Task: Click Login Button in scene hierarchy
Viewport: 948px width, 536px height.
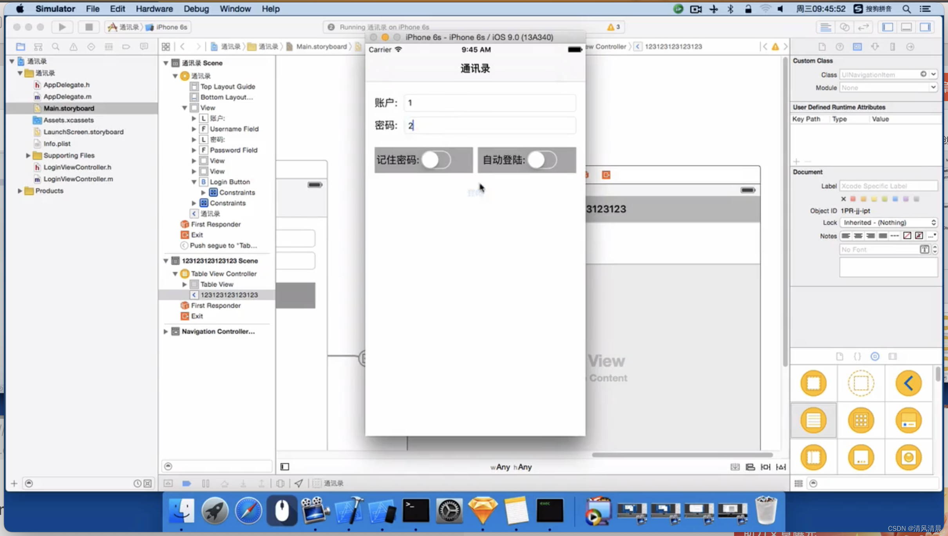Action: tap(230, 182)
